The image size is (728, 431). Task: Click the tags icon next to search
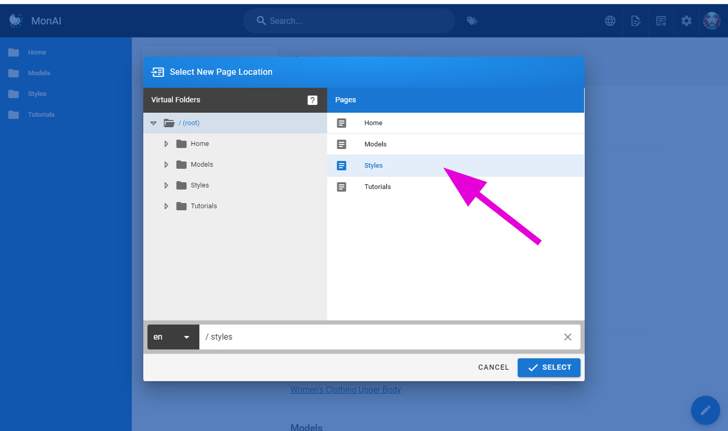471,21
